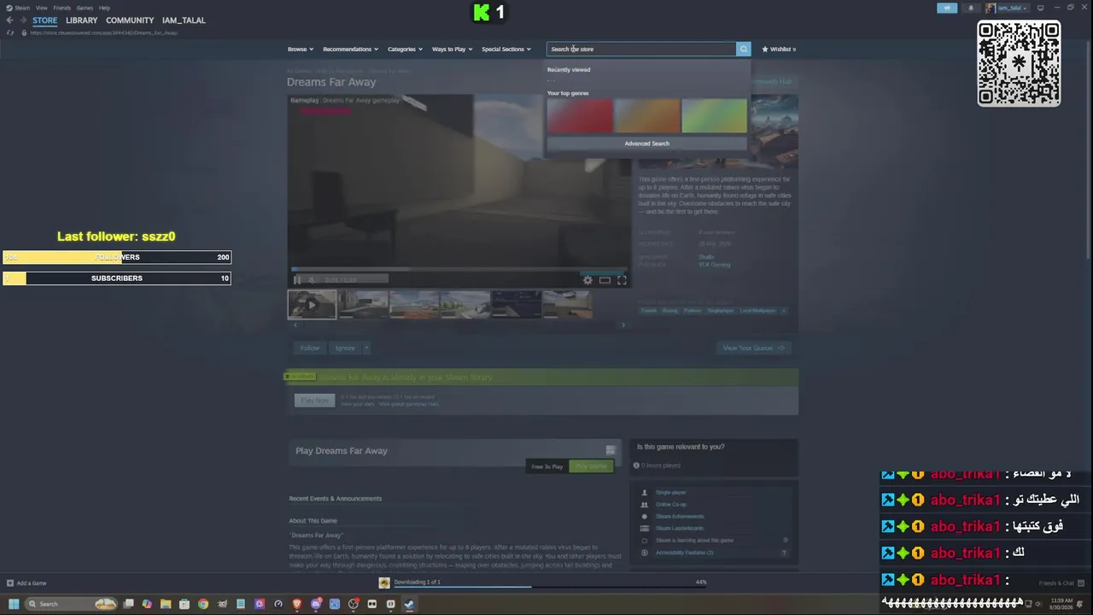Click View Your Queue button
Viewport: 1093px width, 615px height.
point(753,348)
